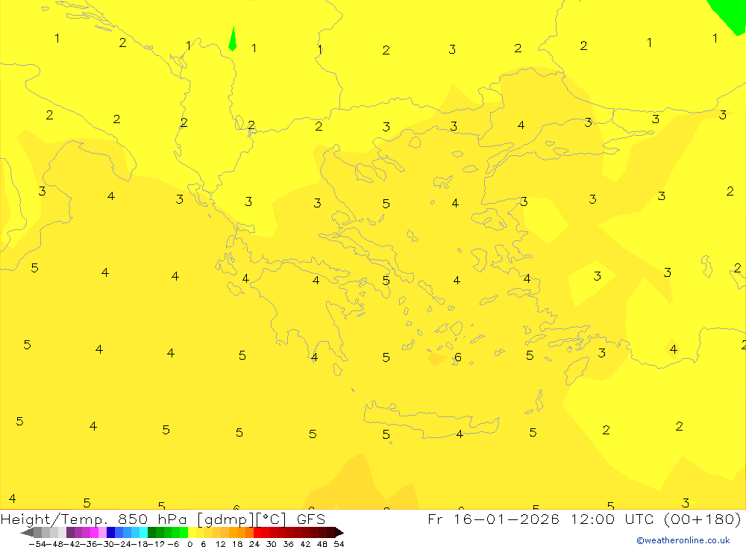Select the cyan legend swatch
The width and height of the screenshot is (746, 547).
(143, 533)
